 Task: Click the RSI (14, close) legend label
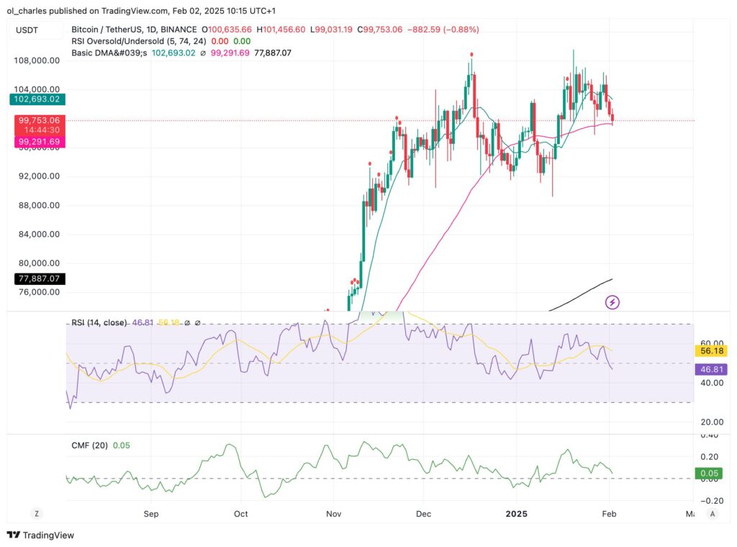click(99, 323)
